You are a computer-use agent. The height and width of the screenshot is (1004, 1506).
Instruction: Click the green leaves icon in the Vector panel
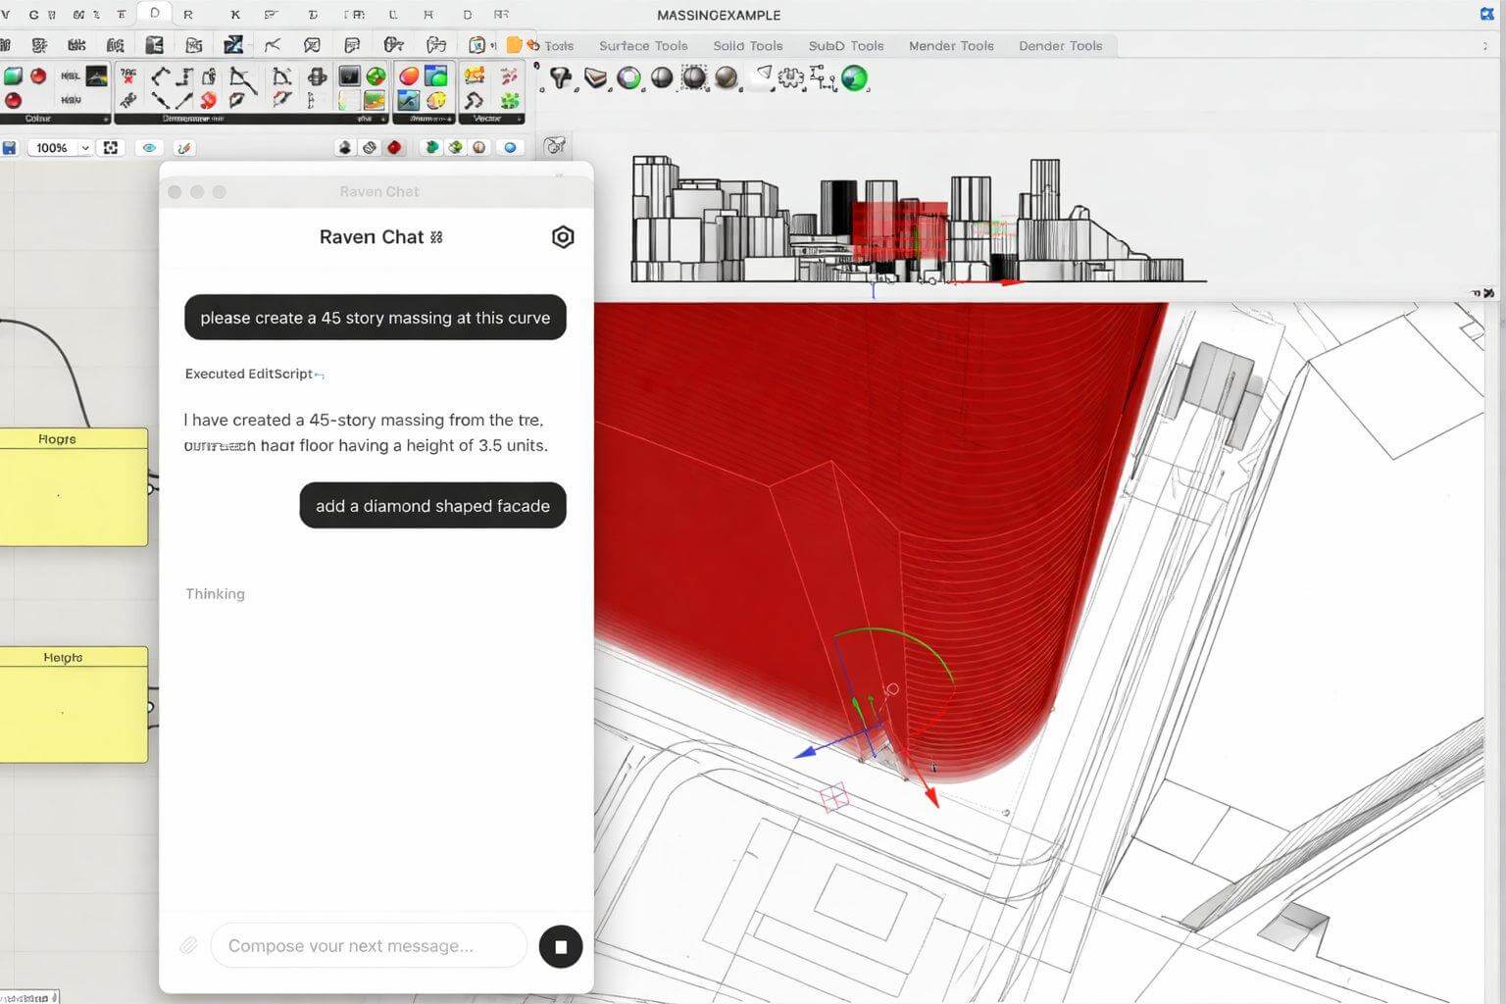pyautogui.click(x=509, y=100)
